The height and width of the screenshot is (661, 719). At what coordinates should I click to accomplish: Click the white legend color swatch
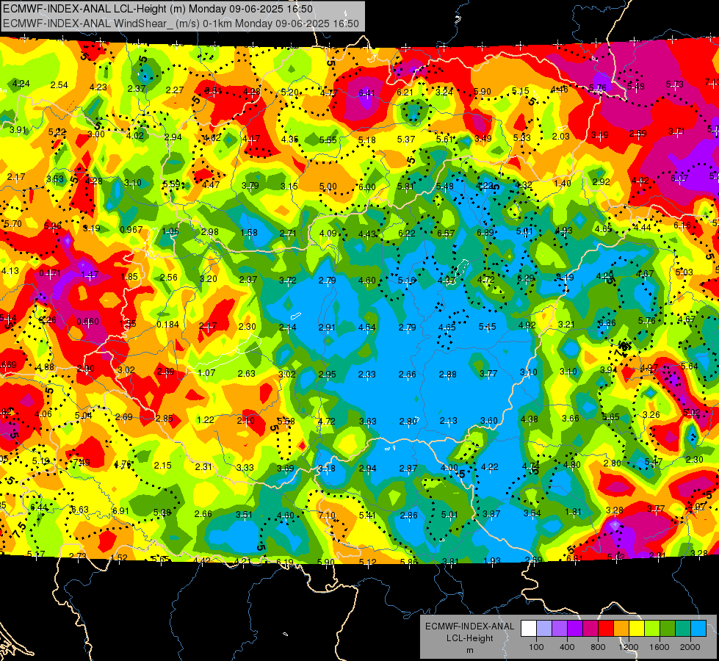point(529,629)
